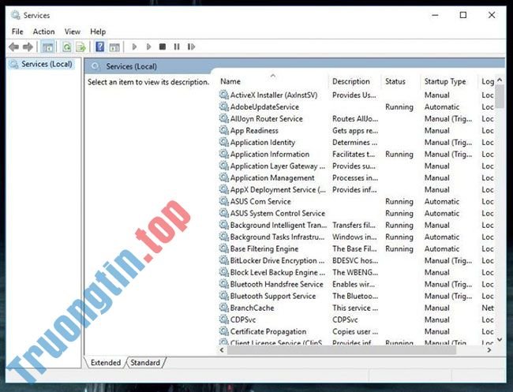Click gear icon beside Block Level Backup Engine
The width and height of the screenshot is (513, 392).
224,272
